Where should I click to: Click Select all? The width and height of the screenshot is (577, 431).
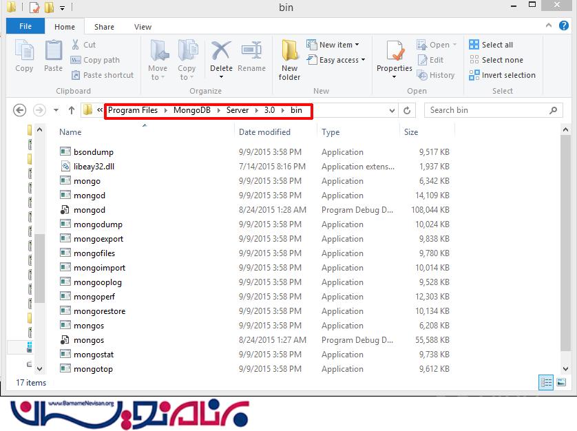(491, 45)
